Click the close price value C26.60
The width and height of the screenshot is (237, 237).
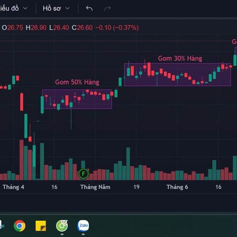click(82, 28)
